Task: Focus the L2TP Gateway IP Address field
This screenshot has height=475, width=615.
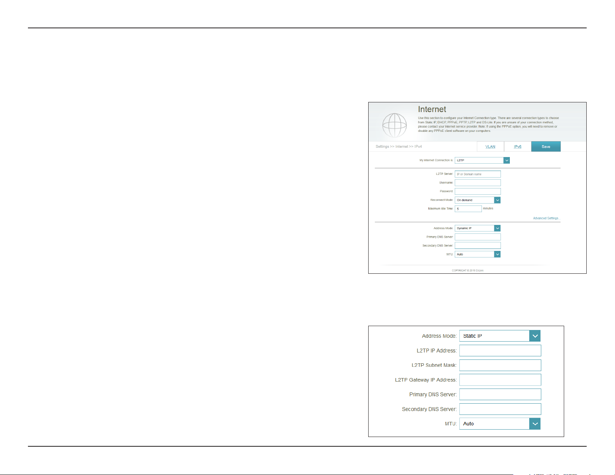Action: coord(500,380)
